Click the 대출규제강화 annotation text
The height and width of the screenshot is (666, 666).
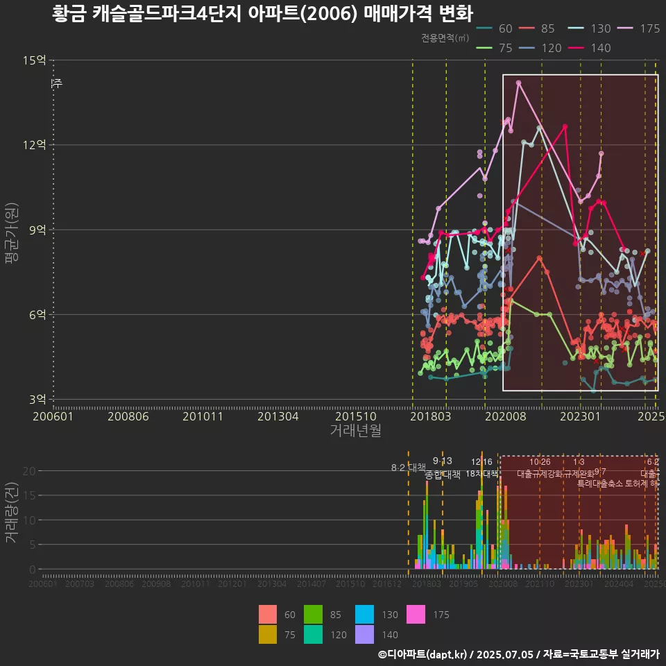pyautogui.click(x=540, y=474)
